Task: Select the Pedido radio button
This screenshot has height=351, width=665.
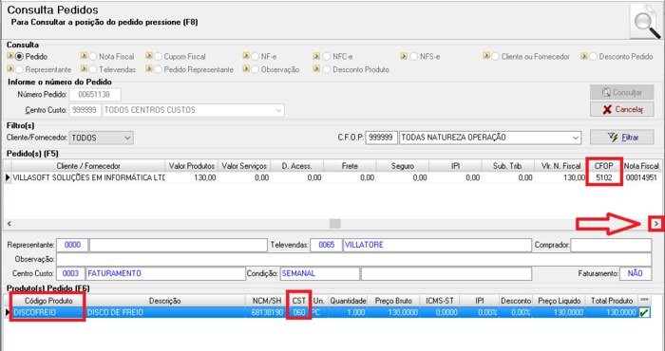Action: (x=20, y=56)
